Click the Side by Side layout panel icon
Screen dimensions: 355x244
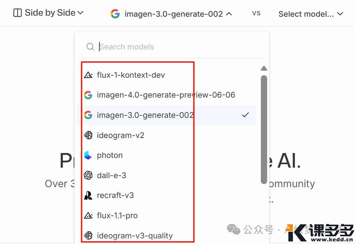coord(17,13)
